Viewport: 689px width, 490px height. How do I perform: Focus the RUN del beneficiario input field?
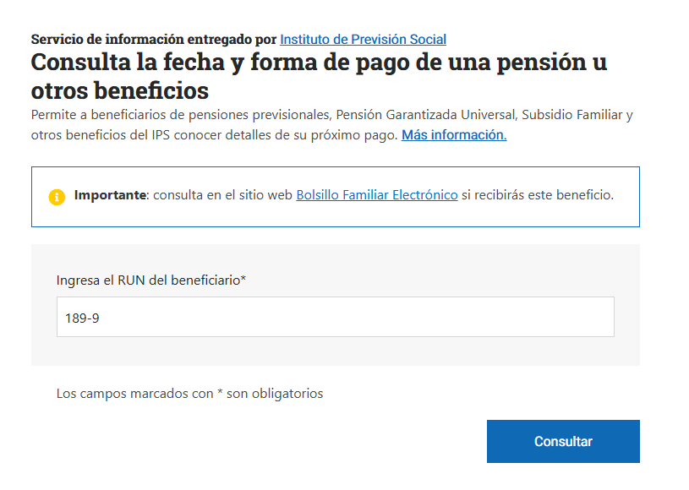pos(335,318)
